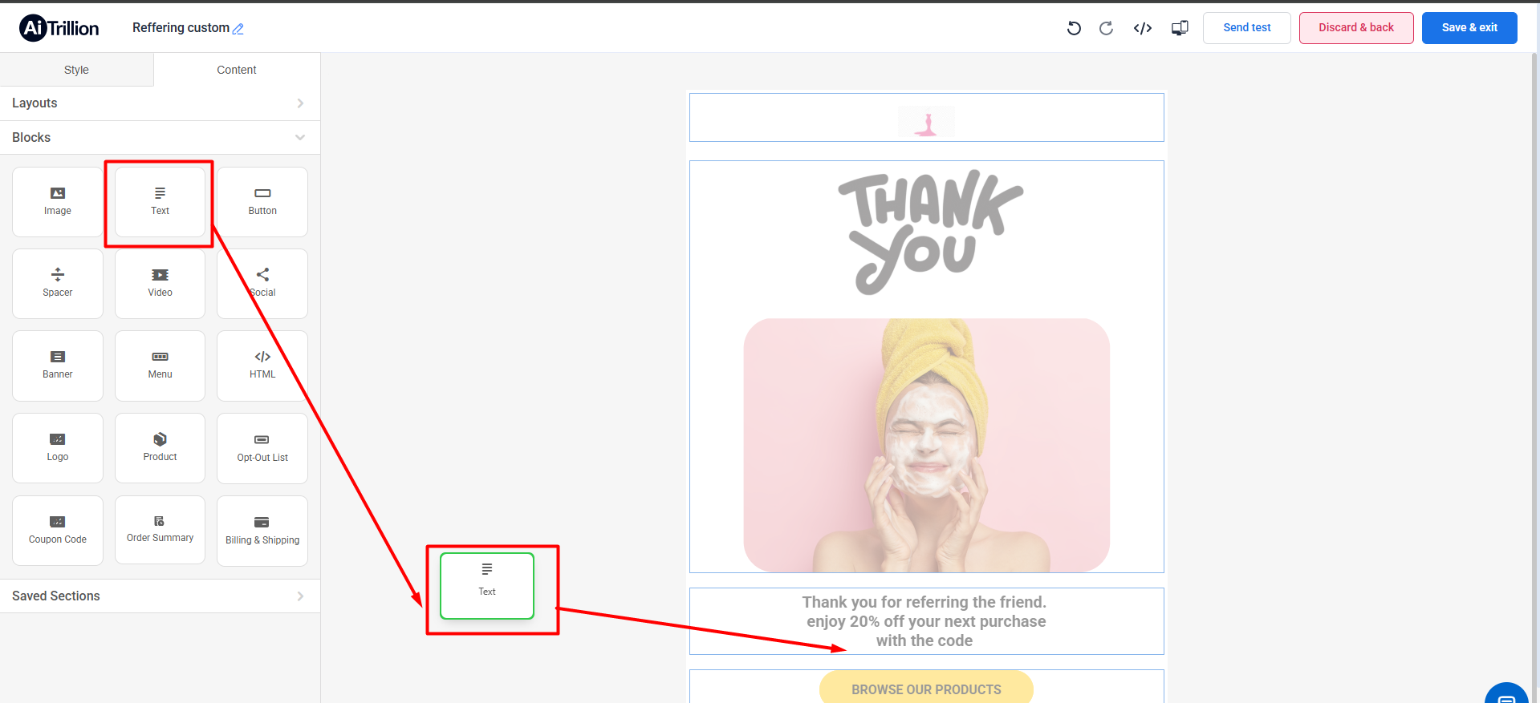This screenshot has width=1540, height=703.
Task: Pick the Coupon Code block
Action: (x=58, y=530)
